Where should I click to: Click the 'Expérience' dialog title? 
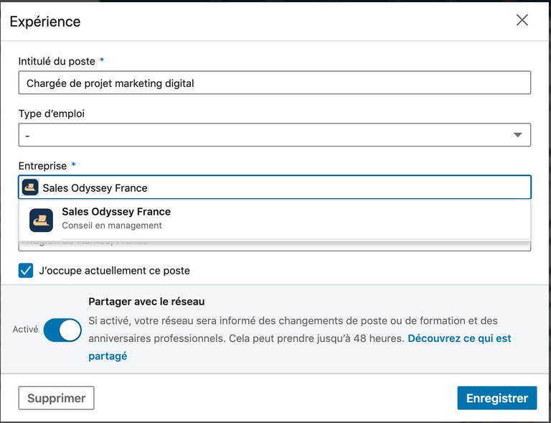point(45,22)
